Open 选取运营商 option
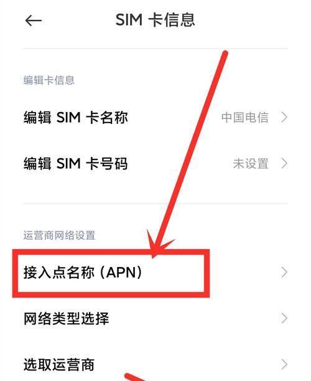 pyautogui.click(x=155, y=364)
